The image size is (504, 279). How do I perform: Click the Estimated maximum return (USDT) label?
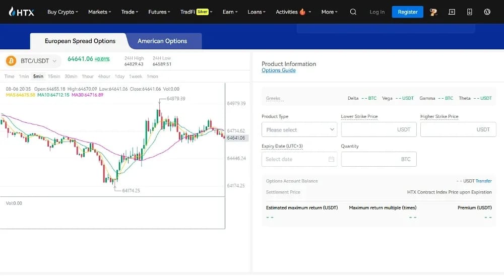[x=302, y=207]
